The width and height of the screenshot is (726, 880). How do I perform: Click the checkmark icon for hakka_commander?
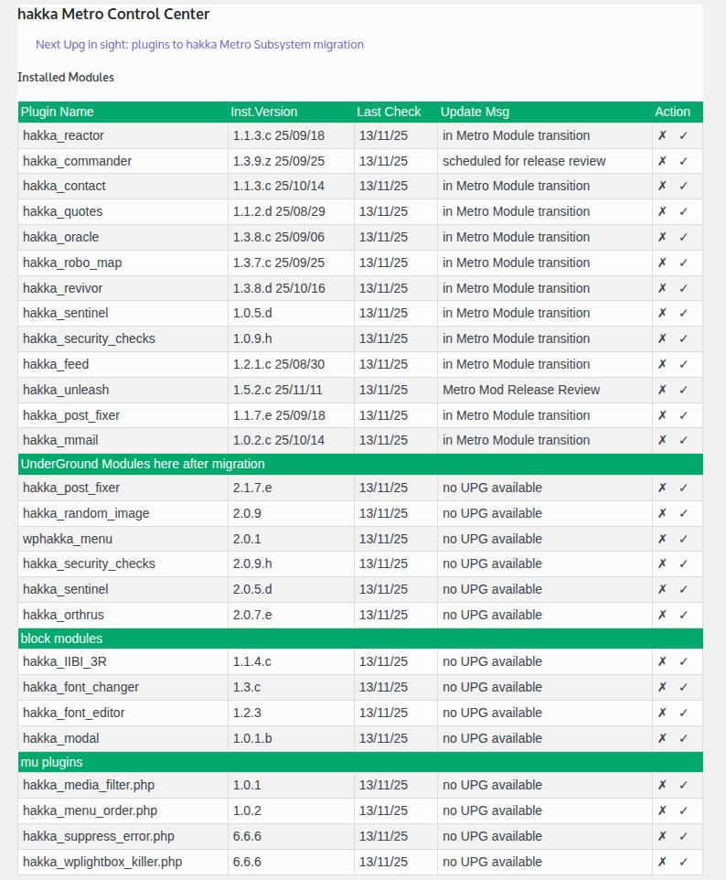[683, 161]
